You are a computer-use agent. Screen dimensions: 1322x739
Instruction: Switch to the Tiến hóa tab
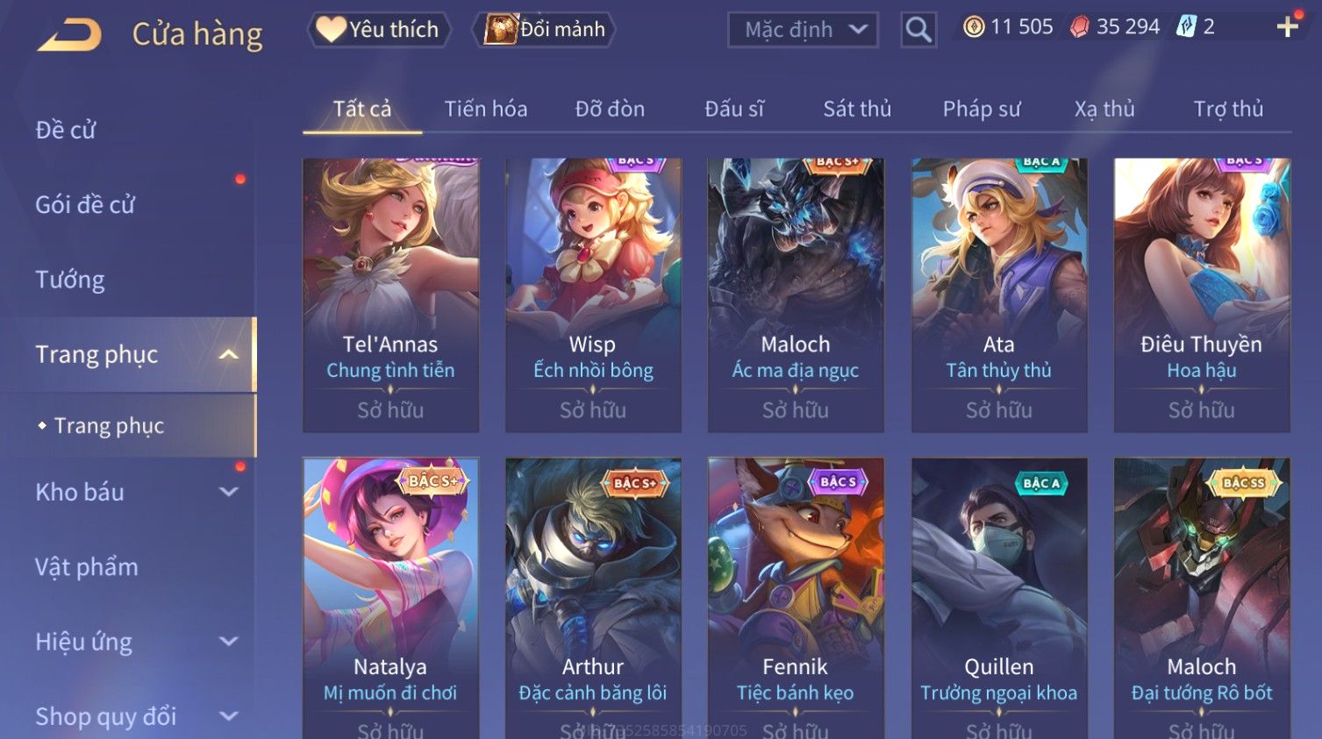(x=486, y=109)
